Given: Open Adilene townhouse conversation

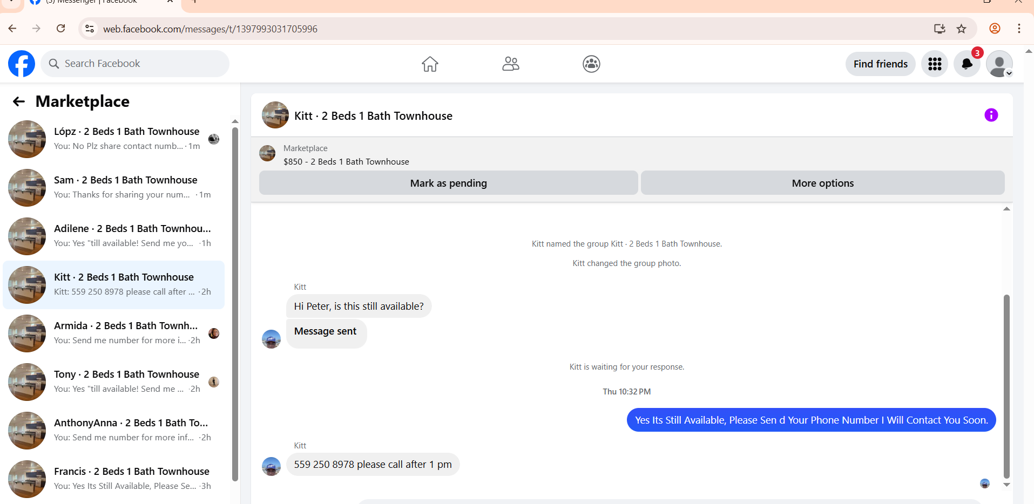Looking at the screenshot, I should pyautogui.click(x=114, y=236).
